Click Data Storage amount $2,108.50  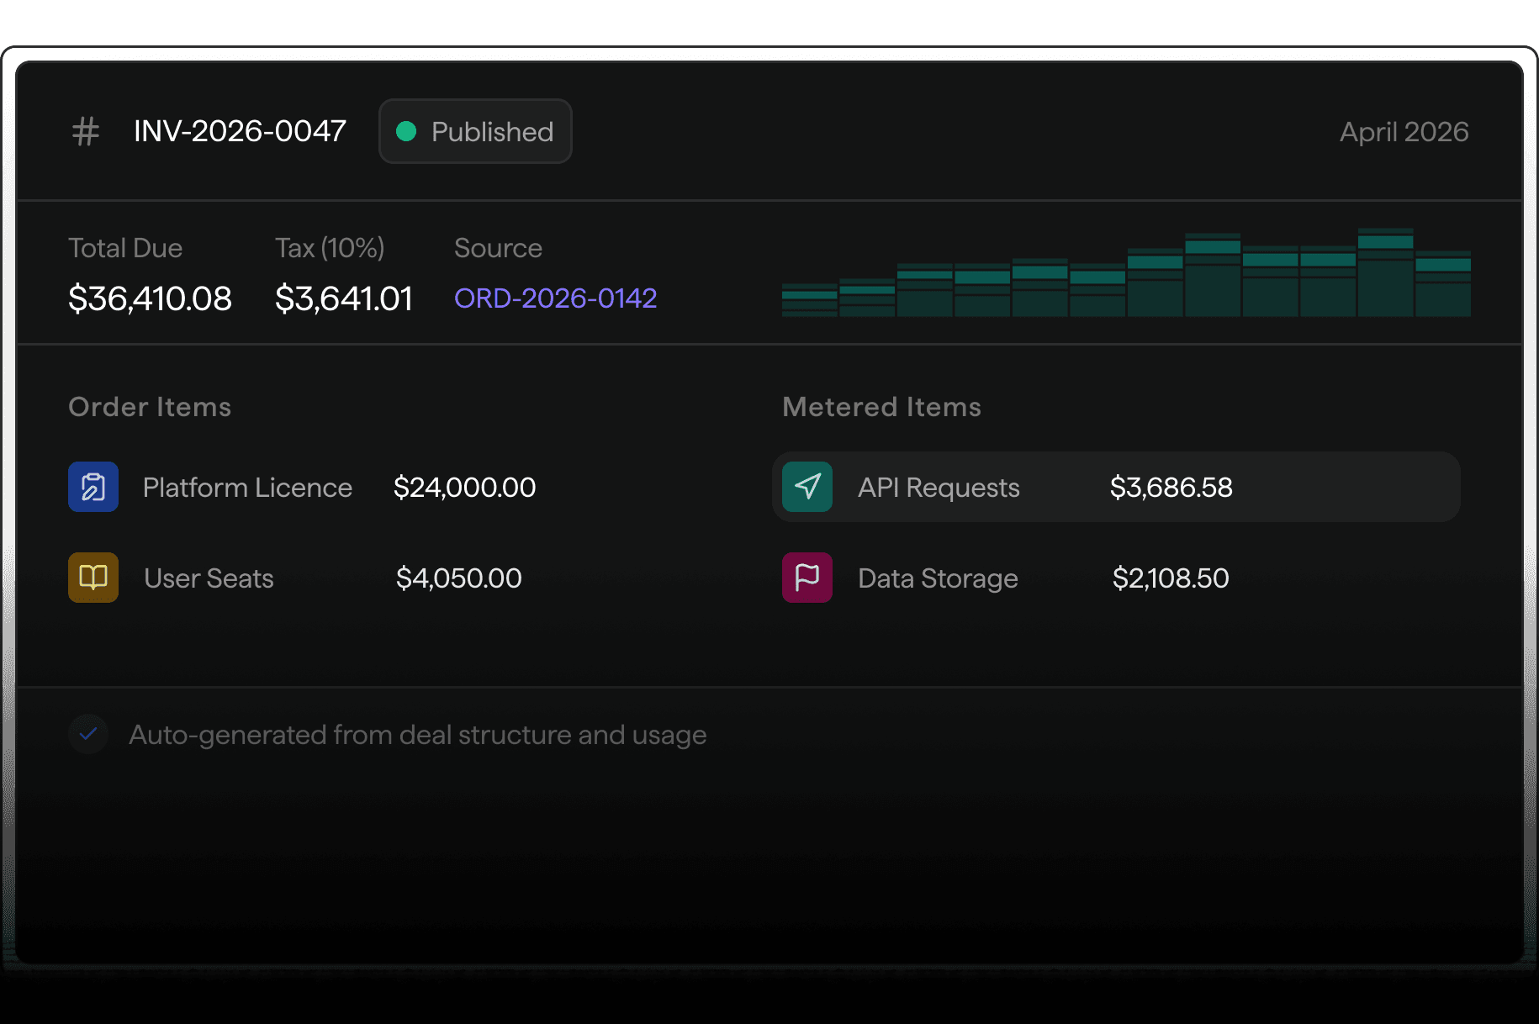[x=1171, y=578]
